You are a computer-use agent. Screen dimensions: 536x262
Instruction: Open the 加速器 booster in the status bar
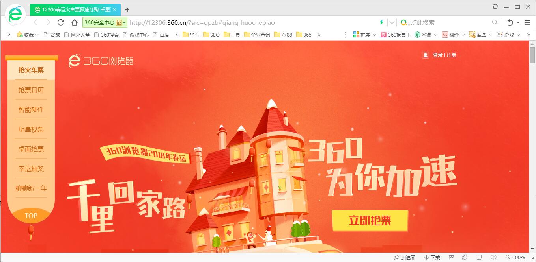click(x=405, y=257)
